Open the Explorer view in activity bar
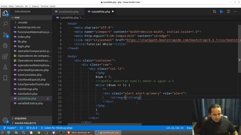This screenshot has width=241, height=135. pyautogui.click(x=5, y=13)
